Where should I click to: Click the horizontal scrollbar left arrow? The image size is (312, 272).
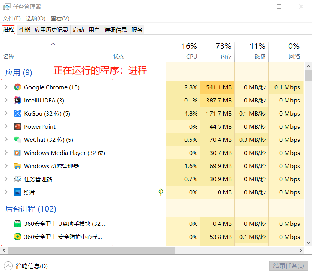pyautogui.click(x=4, y=250)
